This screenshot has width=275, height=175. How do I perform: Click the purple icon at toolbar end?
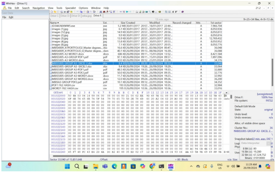[x=182, y=12]
